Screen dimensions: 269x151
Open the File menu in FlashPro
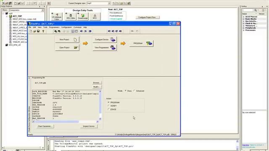pyautogui.click(x=30, y=27)
